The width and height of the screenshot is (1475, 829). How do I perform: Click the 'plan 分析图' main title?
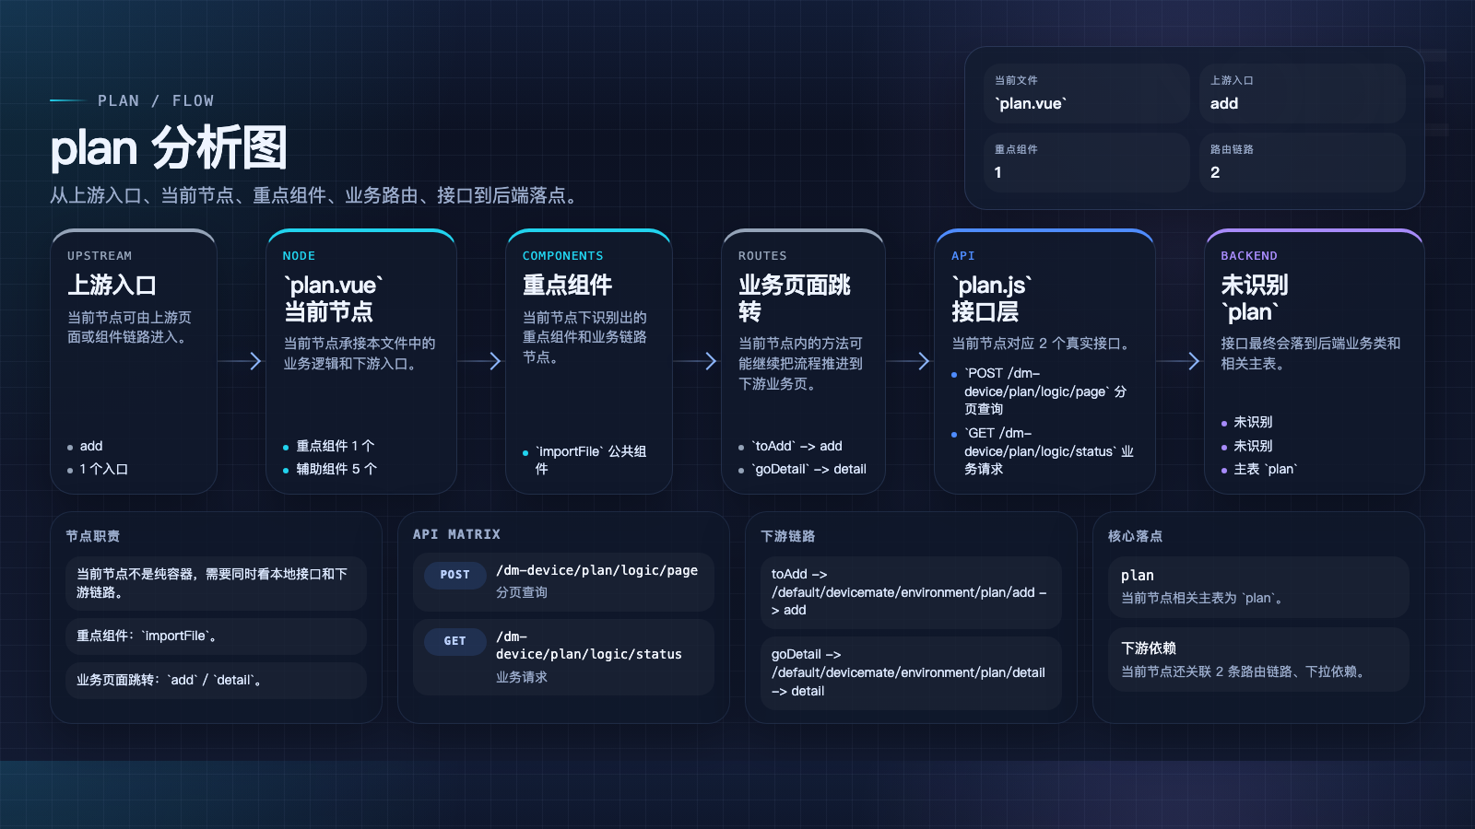point(169,148)
